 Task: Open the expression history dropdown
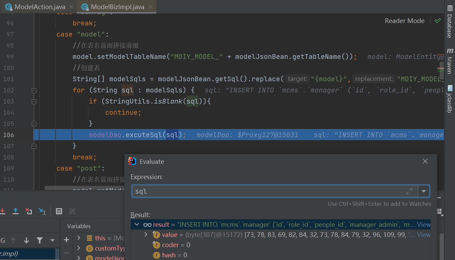(x=424, y=191)
